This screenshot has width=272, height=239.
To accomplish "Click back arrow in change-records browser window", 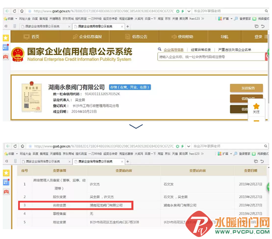I will pos(8,146).
